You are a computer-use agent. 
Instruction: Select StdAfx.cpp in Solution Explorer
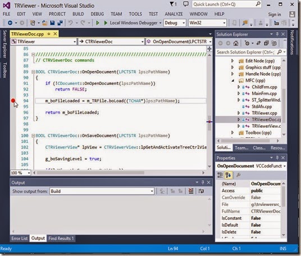coord(262,106)
